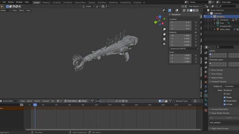Image resolution: width=239 pixels, height=134 pixels.
Task: Switch to UV Editing workspace tab
Action: click(68, 3)
